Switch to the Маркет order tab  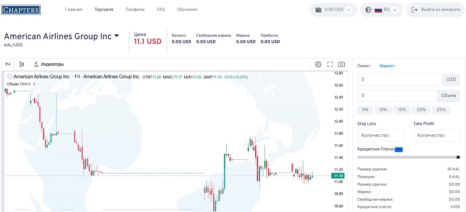[x=387, y=66]
